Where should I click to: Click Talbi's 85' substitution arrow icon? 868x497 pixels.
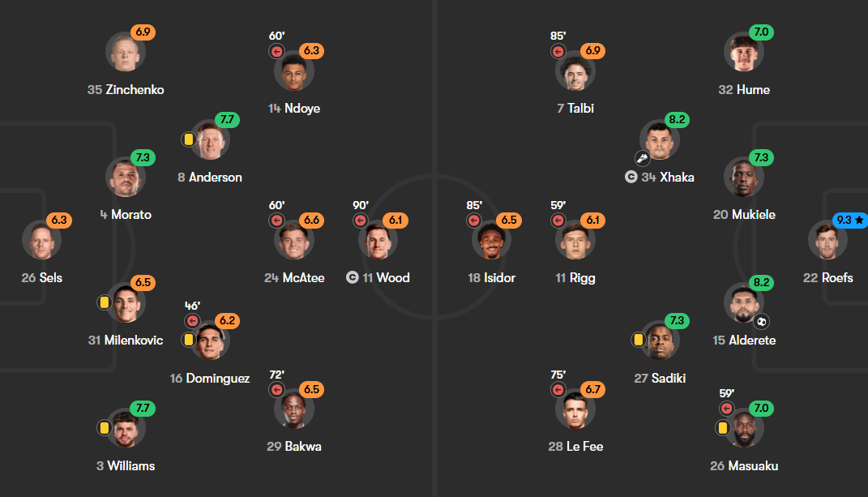(558, 52)
